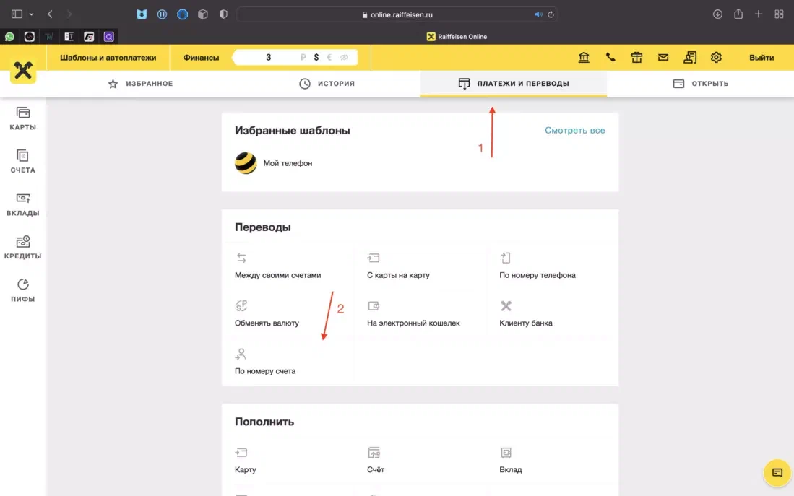794x496 pixels.
Task: Click the Смотреть все link
Action: coord(575,131)
